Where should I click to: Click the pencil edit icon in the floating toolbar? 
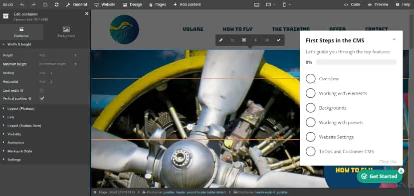[x=221, y=40]
